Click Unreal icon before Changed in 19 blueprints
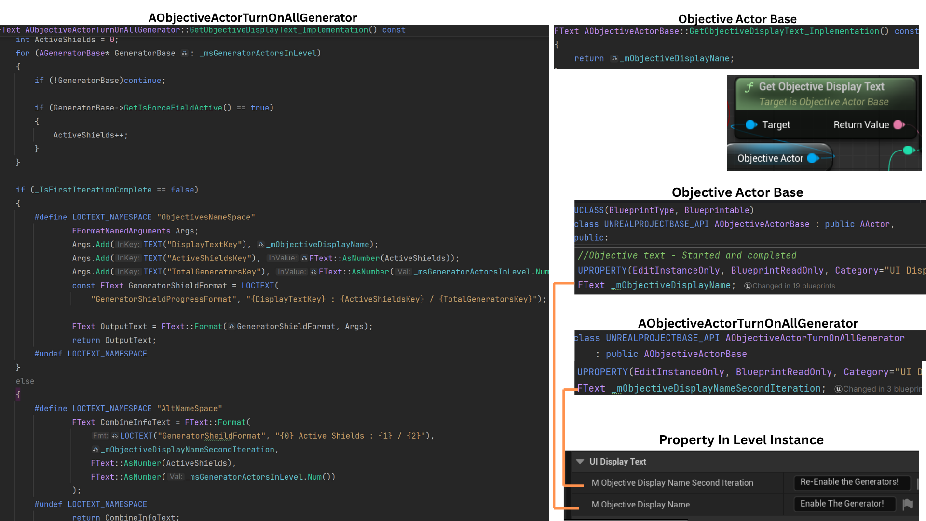 [x=748, y=286]
